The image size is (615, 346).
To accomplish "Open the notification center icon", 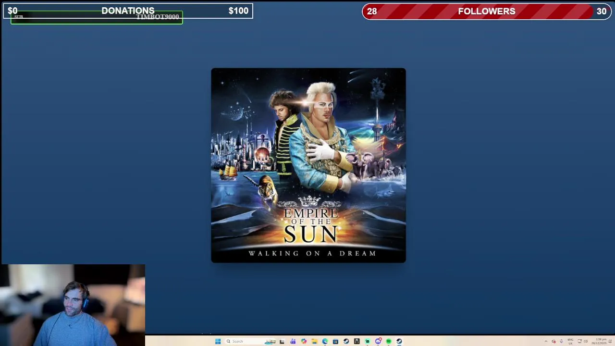I will (610, 341).
